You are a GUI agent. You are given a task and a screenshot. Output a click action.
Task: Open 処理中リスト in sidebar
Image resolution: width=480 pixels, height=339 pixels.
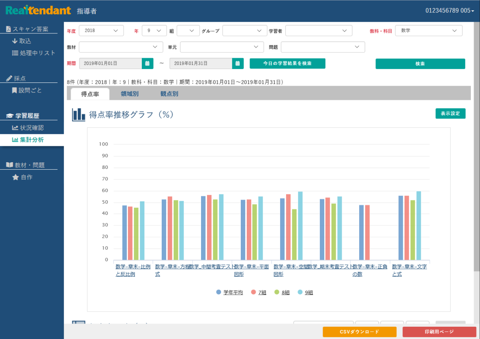click(33, 53)
